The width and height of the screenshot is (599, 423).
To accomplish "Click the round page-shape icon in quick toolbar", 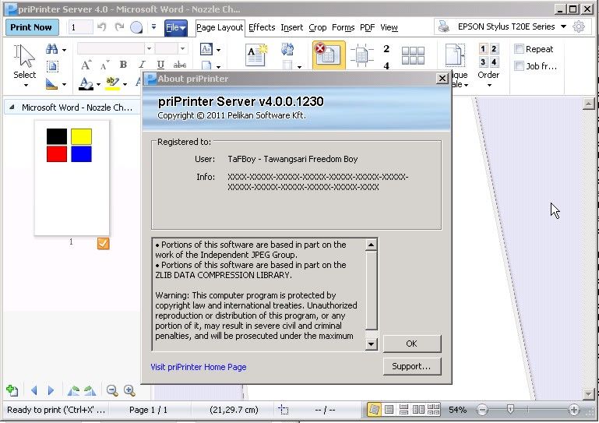I will click(x=136, y=27).
